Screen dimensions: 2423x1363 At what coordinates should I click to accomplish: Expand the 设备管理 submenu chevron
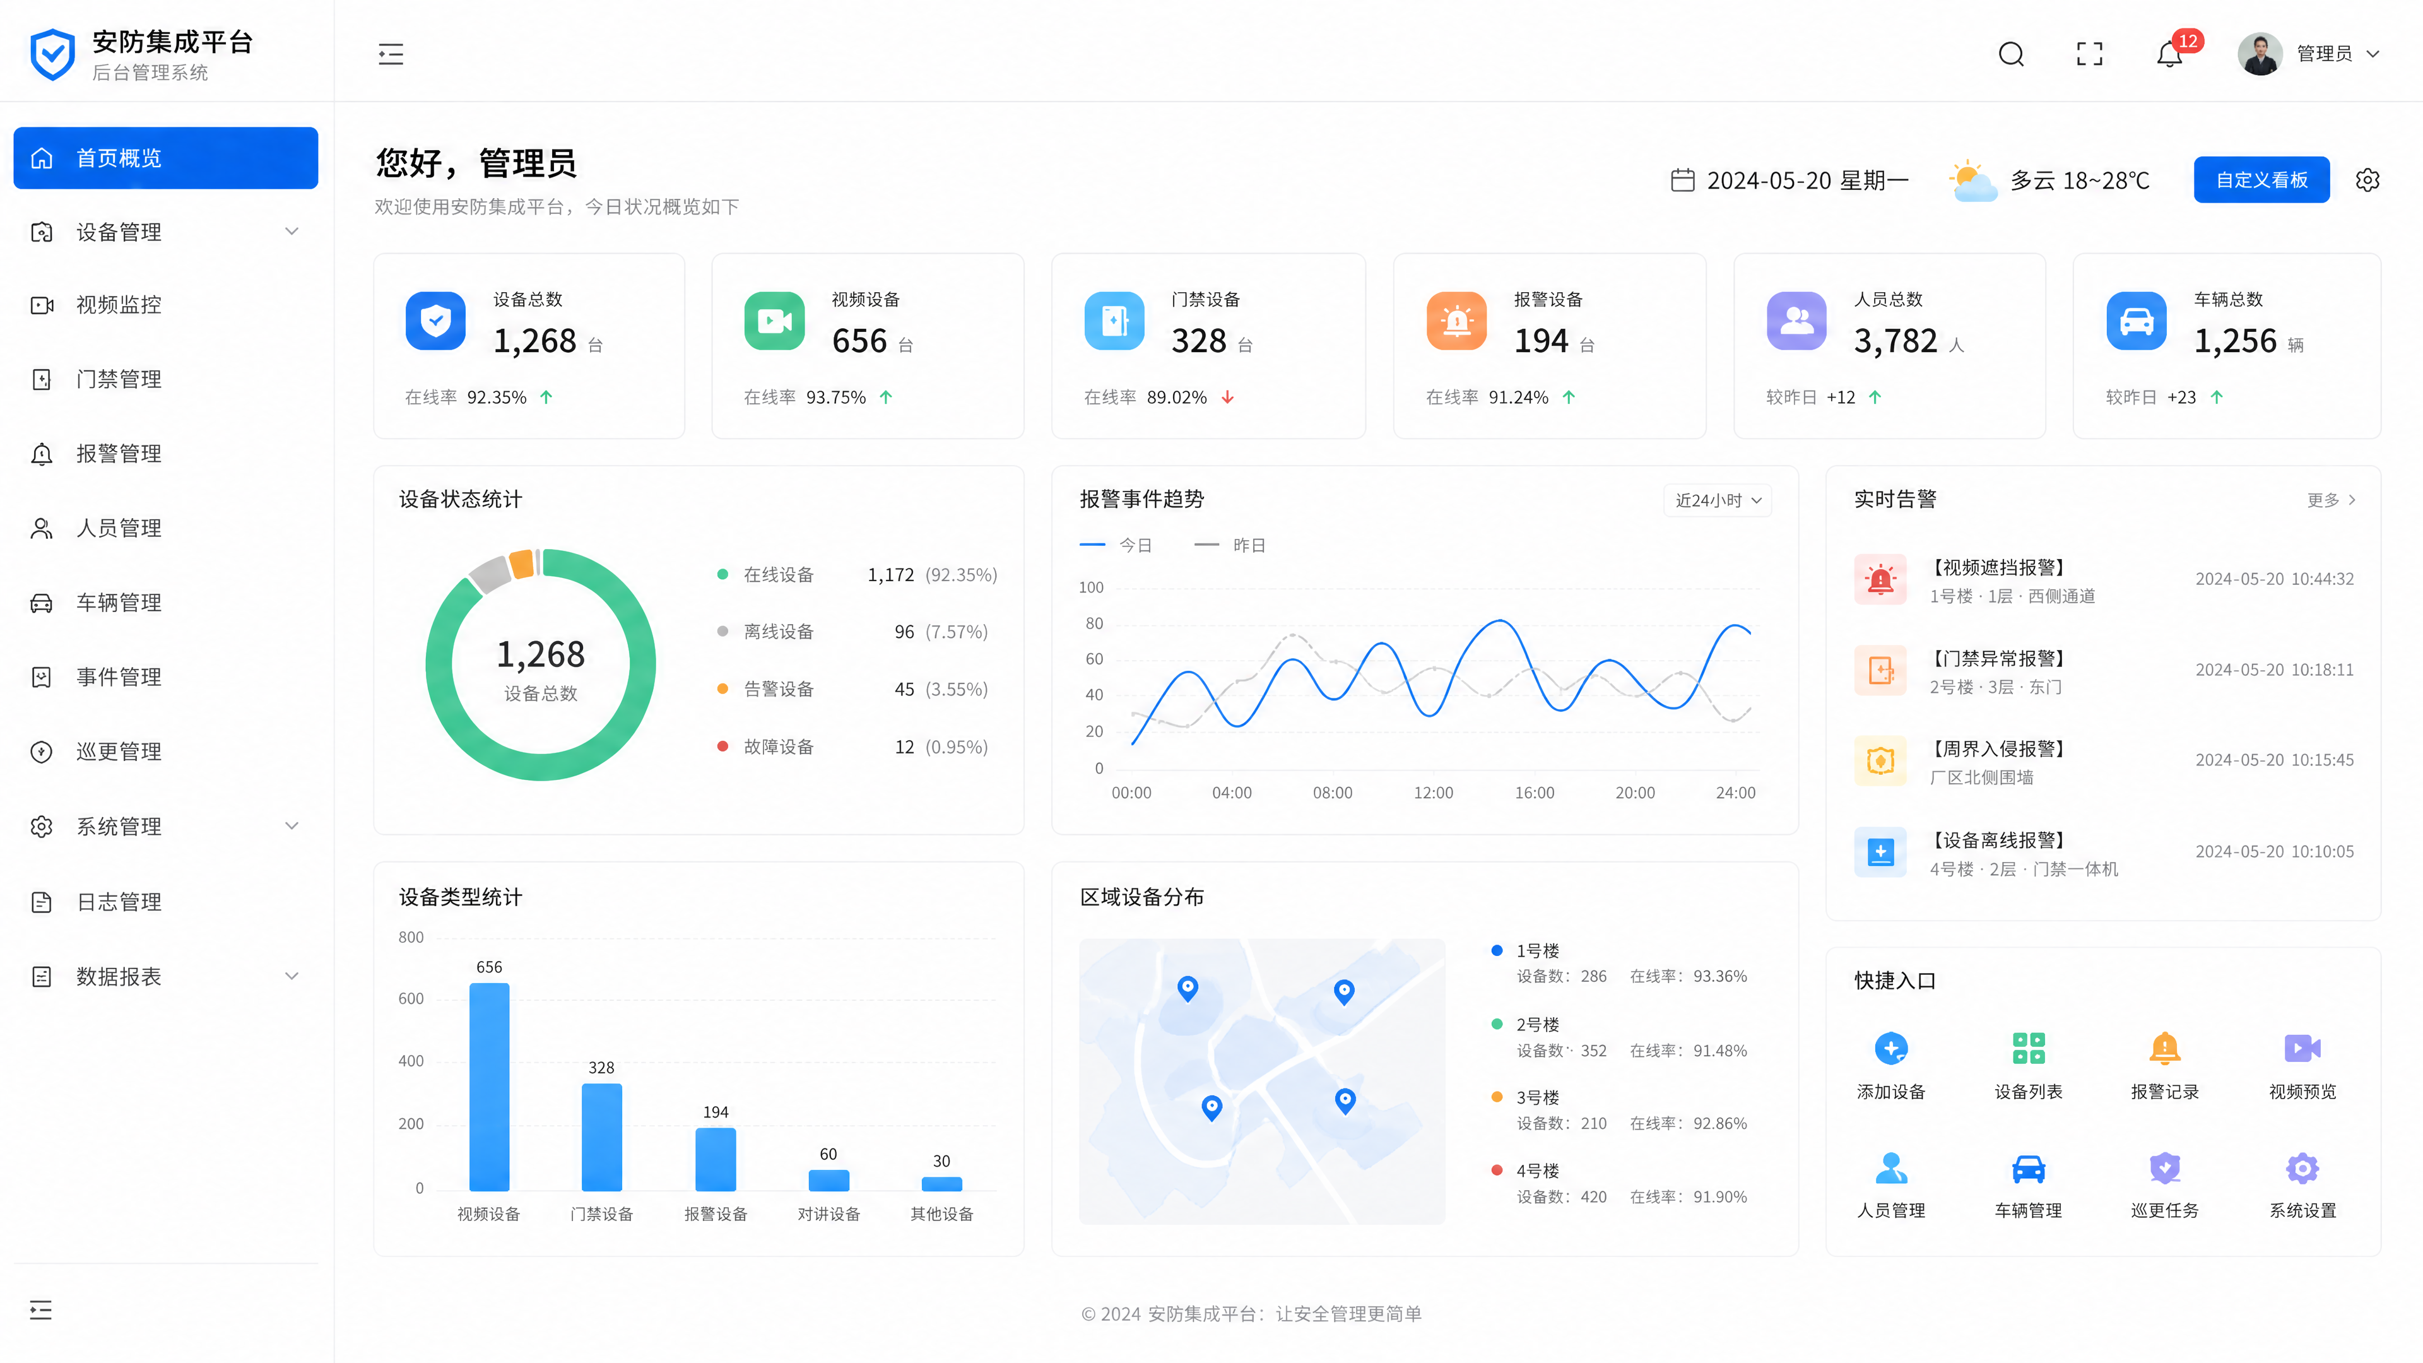[x=292, y=232]
